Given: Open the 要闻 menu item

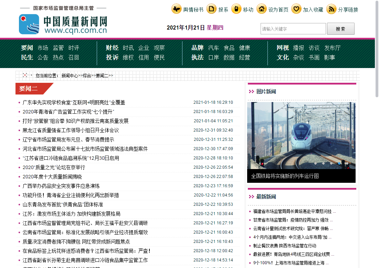Looking at the screenshot, I should coord(27,48).
